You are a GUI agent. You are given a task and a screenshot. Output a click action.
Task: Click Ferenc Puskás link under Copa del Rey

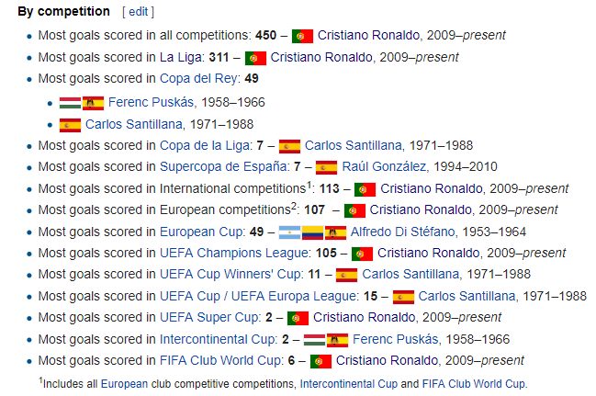click(x=152, y=103)
